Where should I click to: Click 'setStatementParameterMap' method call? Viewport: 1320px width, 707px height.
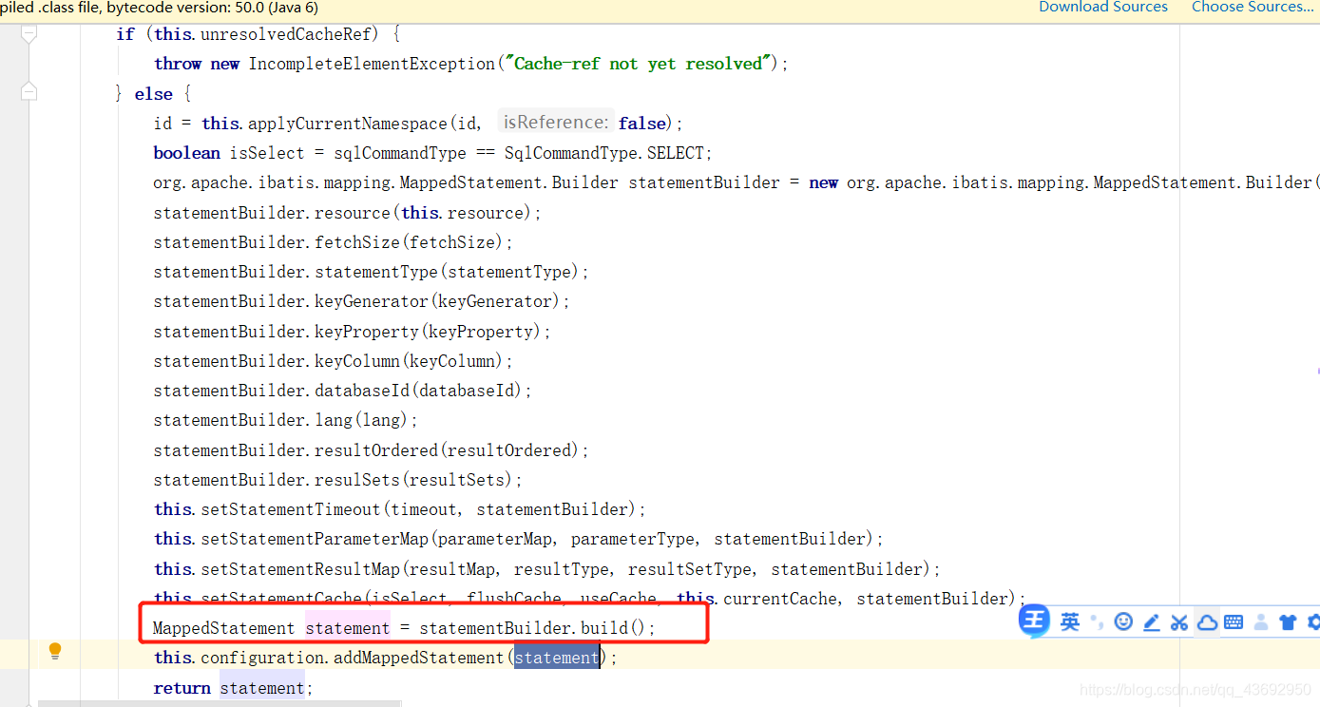coord(315,539)
